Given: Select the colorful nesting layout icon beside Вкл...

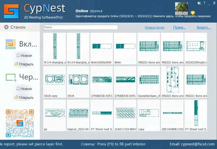Looking at the screenshot, I should (x=11, y=44).
